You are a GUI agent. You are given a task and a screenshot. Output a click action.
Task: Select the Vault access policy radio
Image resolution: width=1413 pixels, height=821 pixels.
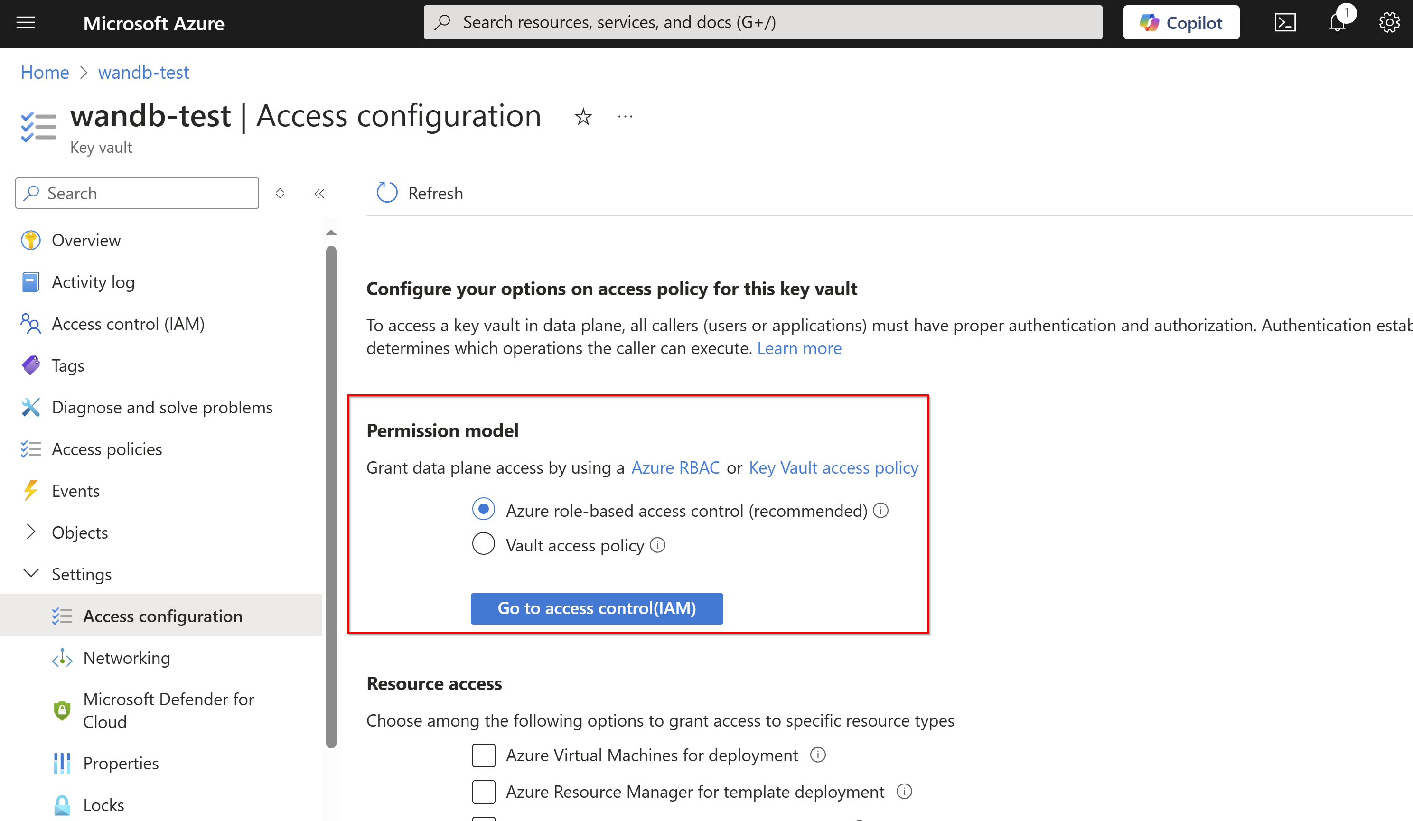483,544
